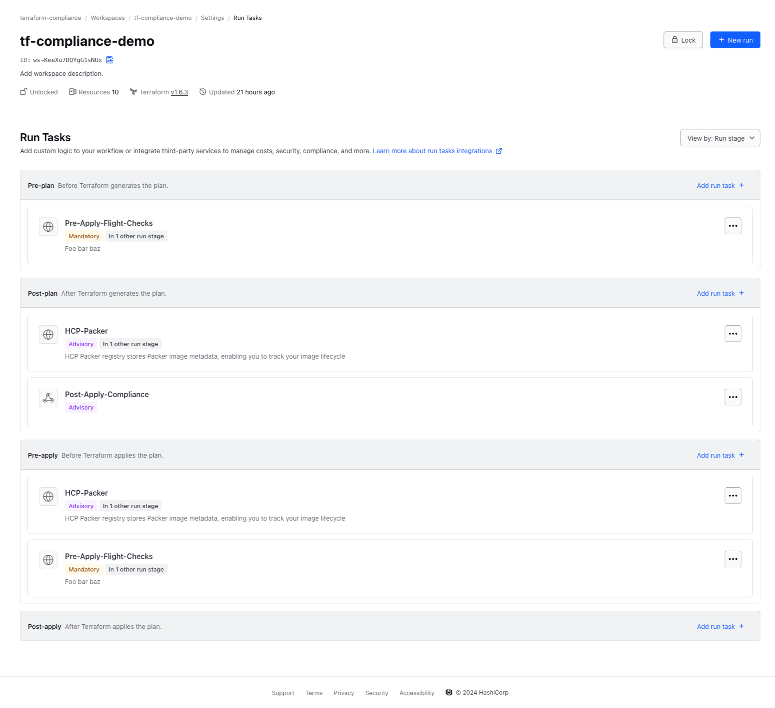Click the globe icon on Pre-Apply-Flight-Checks task
This screenshot has width=775, height=708.
(x=48, y=226)
